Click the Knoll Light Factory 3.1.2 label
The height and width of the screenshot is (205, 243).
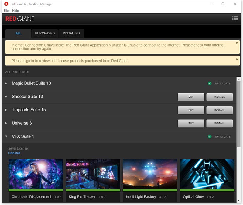pyautogui.click(x=146, y=197)
